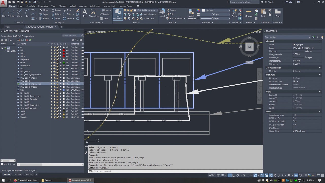Collapse the 3D Visualization section
This screenshot has width=325, height=183.
click(x=320, y=68)
